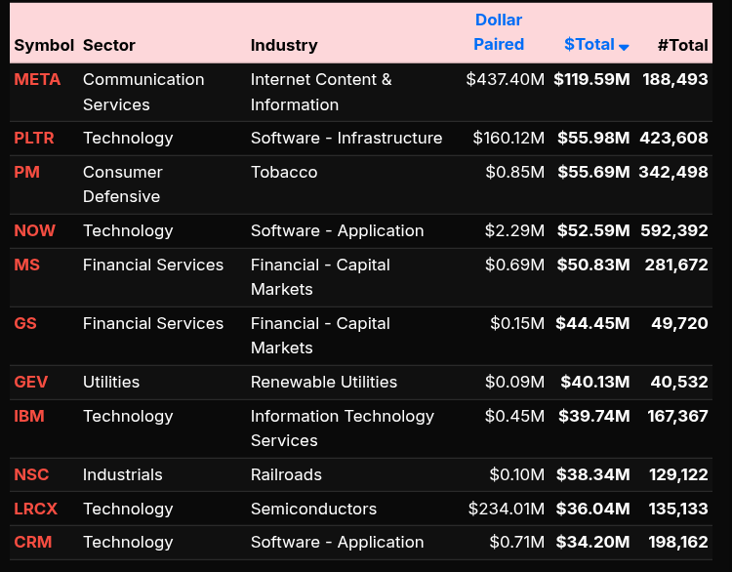Sort table by Dollar Paired column
The image size is (732, 572).
tap(499, 32)
